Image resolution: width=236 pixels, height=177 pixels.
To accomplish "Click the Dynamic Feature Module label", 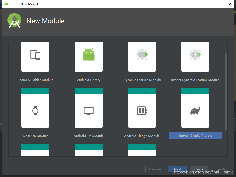I will 142,80.
